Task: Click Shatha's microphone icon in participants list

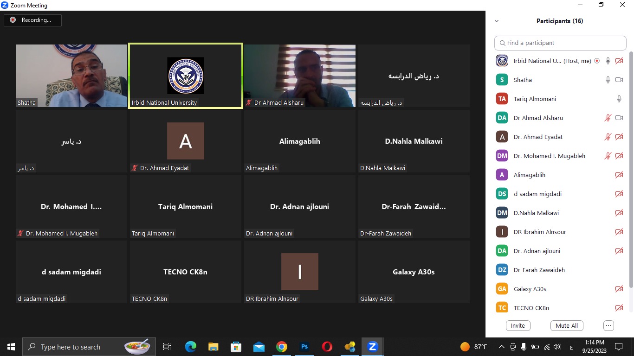Action: click(x=608, y=80)
